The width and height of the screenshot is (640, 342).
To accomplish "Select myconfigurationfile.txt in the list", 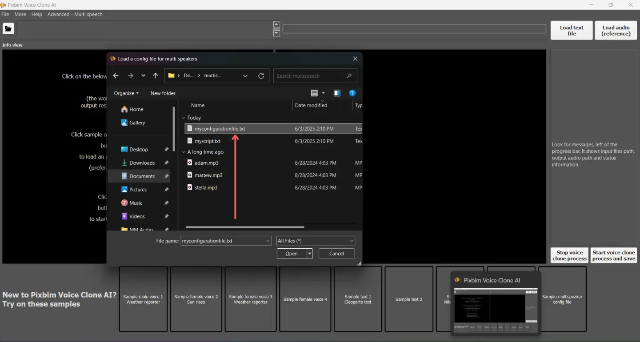I will point(273,129).
